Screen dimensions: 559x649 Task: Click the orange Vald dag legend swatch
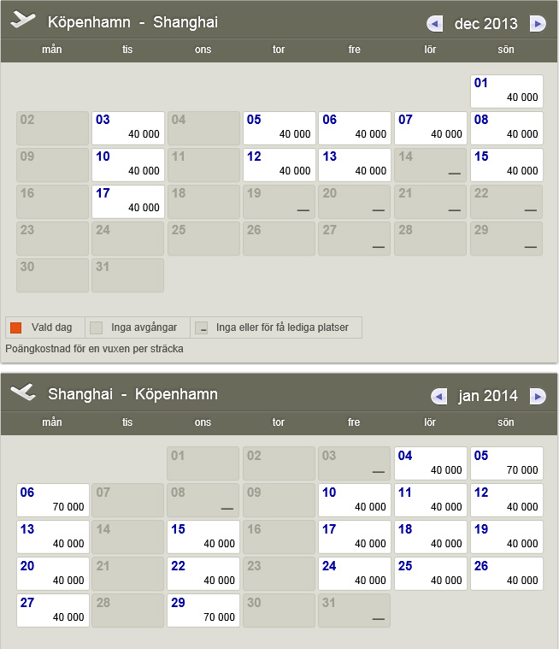[15, 327]
